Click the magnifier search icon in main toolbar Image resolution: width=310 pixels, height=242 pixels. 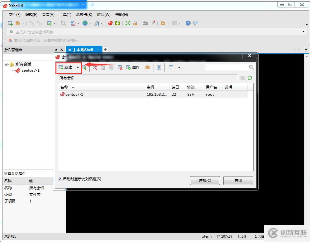(x=63, y=23)
